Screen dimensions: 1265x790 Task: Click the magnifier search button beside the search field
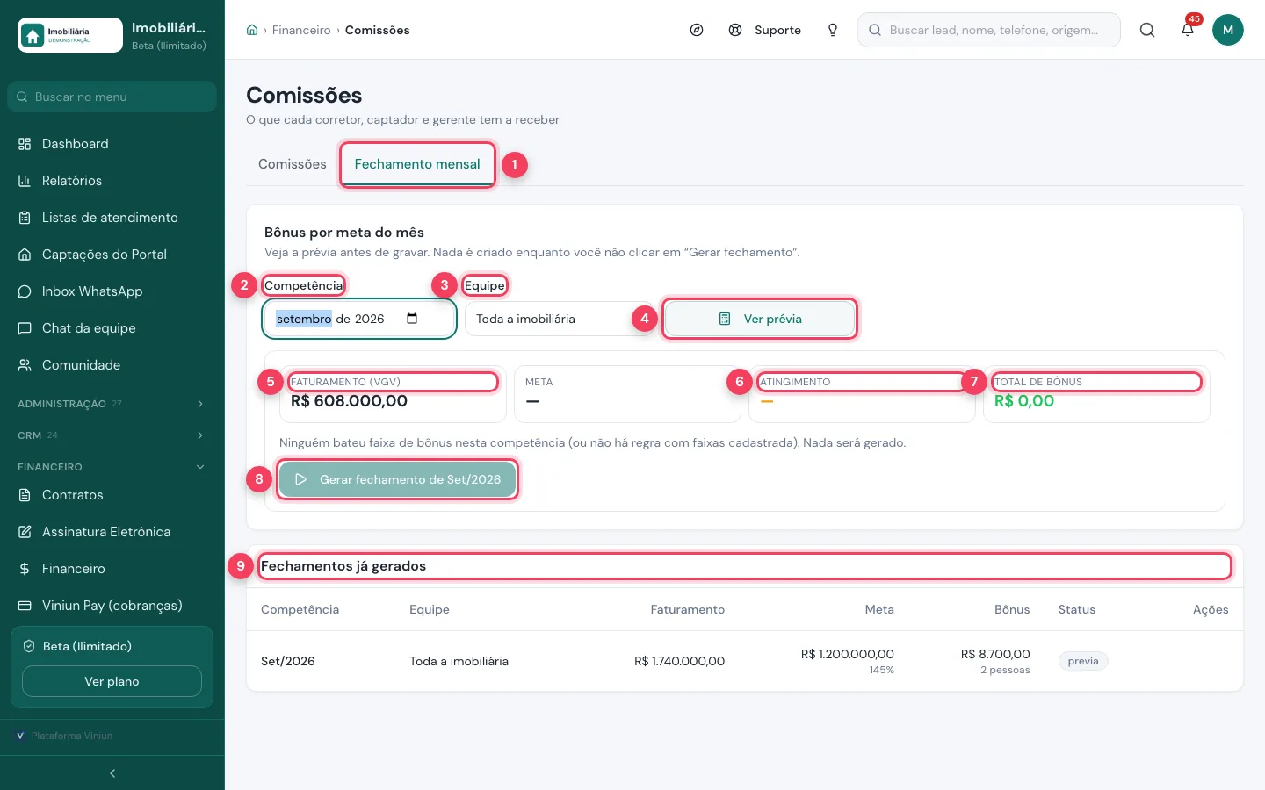tap(1147, 30)
